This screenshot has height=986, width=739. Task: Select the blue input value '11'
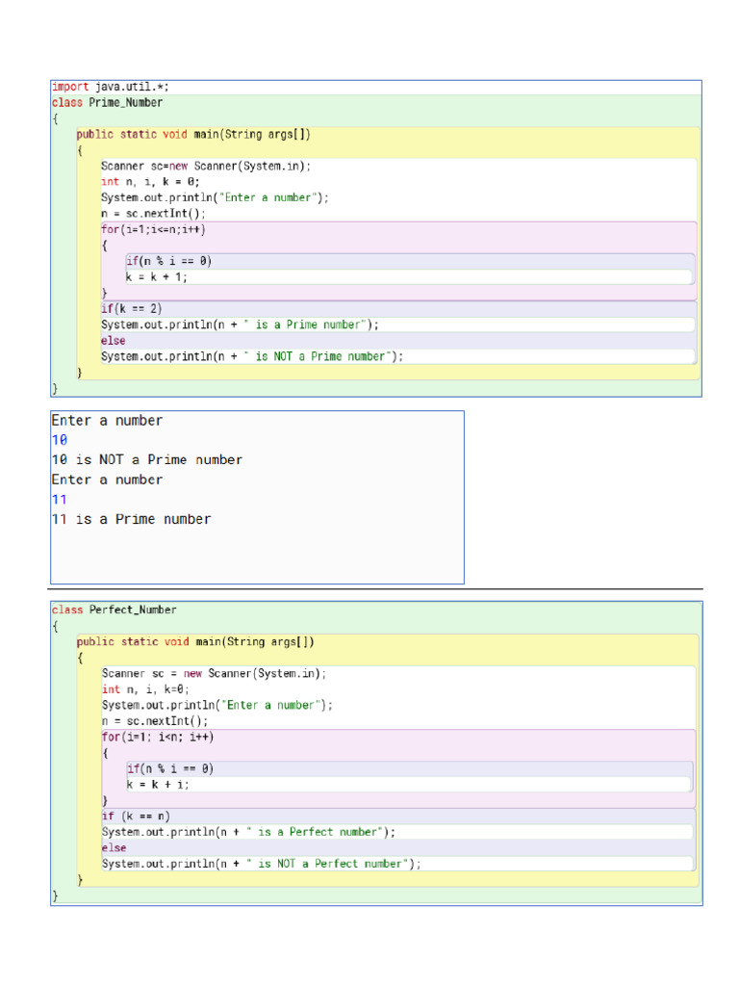coord(59,500)
